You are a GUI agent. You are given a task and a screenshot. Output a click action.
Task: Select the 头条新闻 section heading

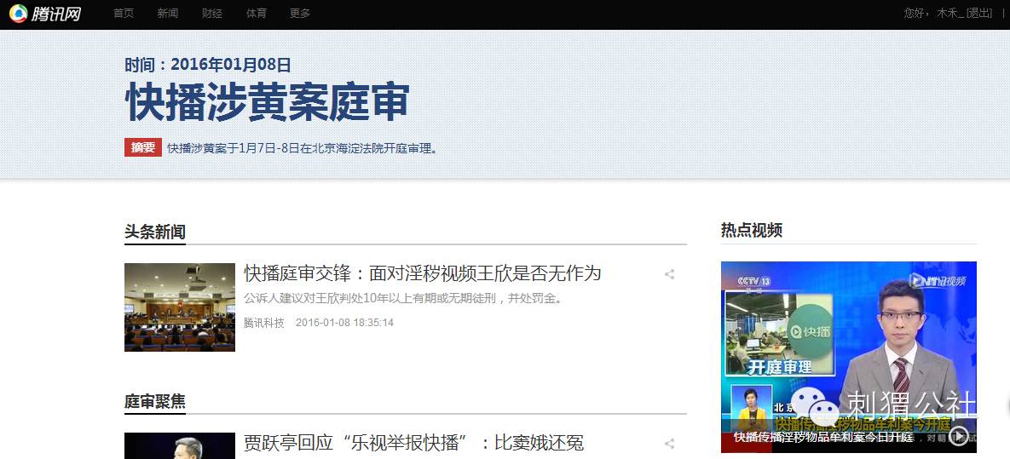point(155,232)
